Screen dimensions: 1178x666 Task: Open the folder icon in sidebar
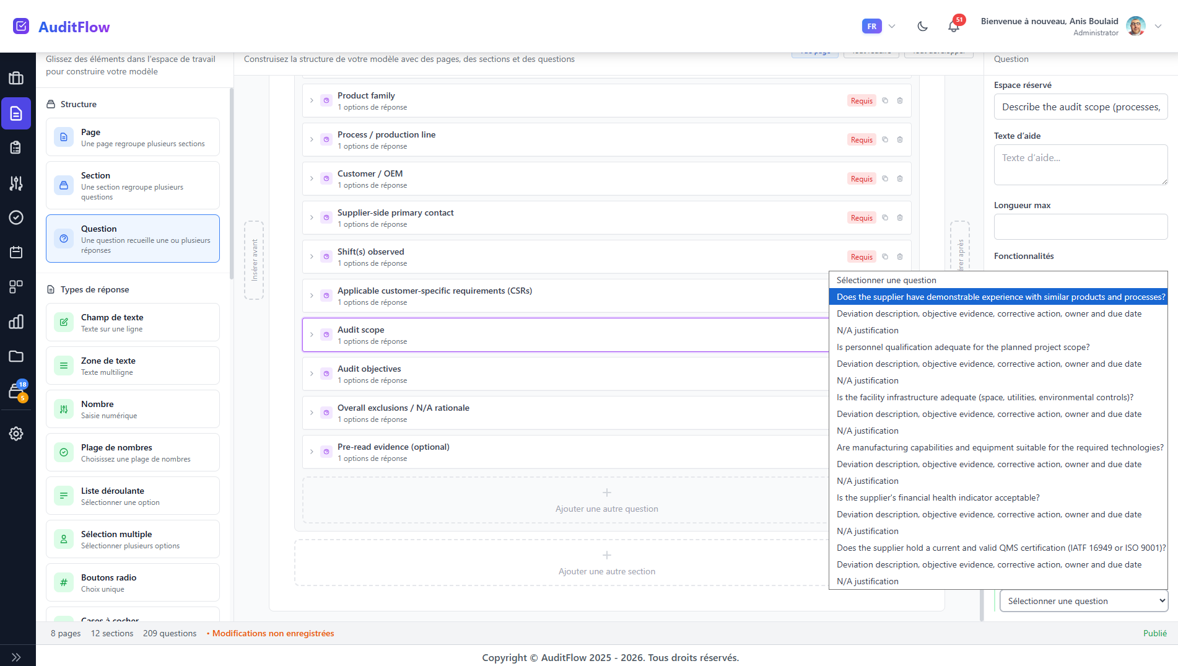(x=16, y=356)
